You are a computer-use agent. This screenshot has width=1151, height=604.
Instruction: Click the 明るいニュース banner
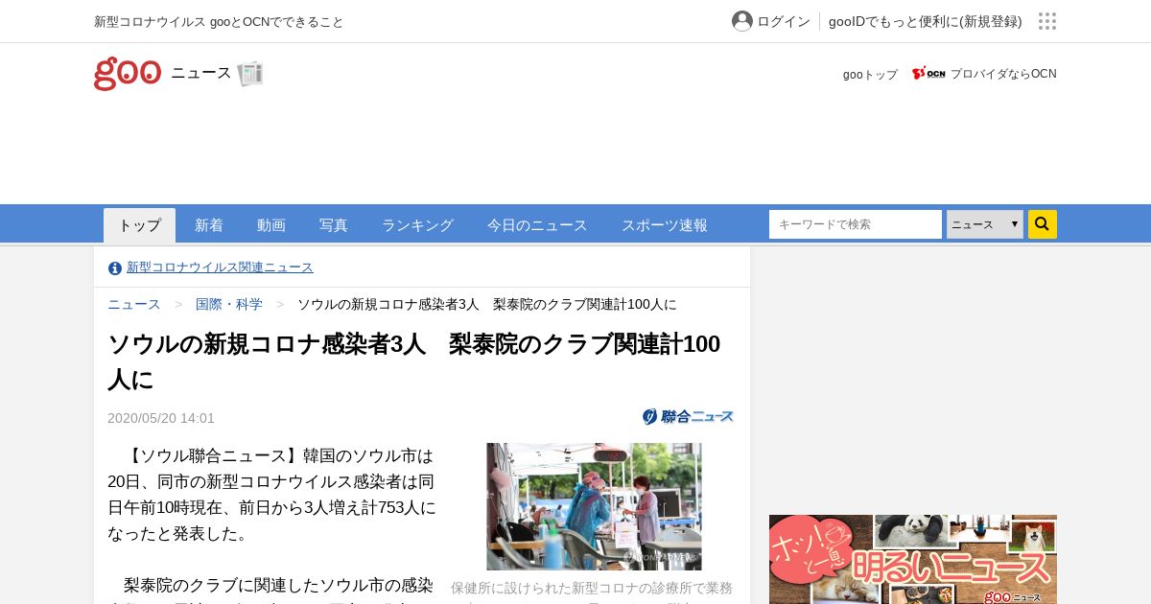coord(913,560)
